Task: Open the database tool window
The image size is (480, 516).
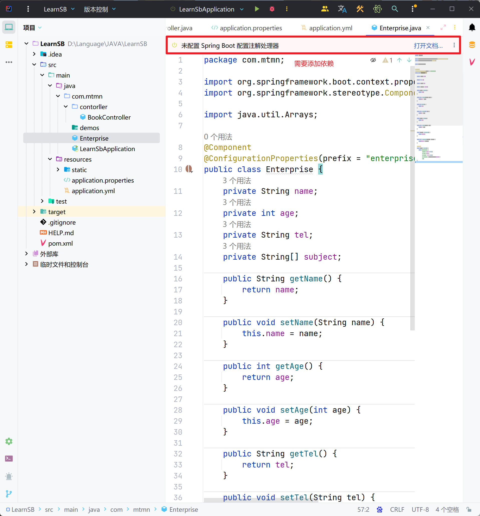Action: (x=472, y=45)
